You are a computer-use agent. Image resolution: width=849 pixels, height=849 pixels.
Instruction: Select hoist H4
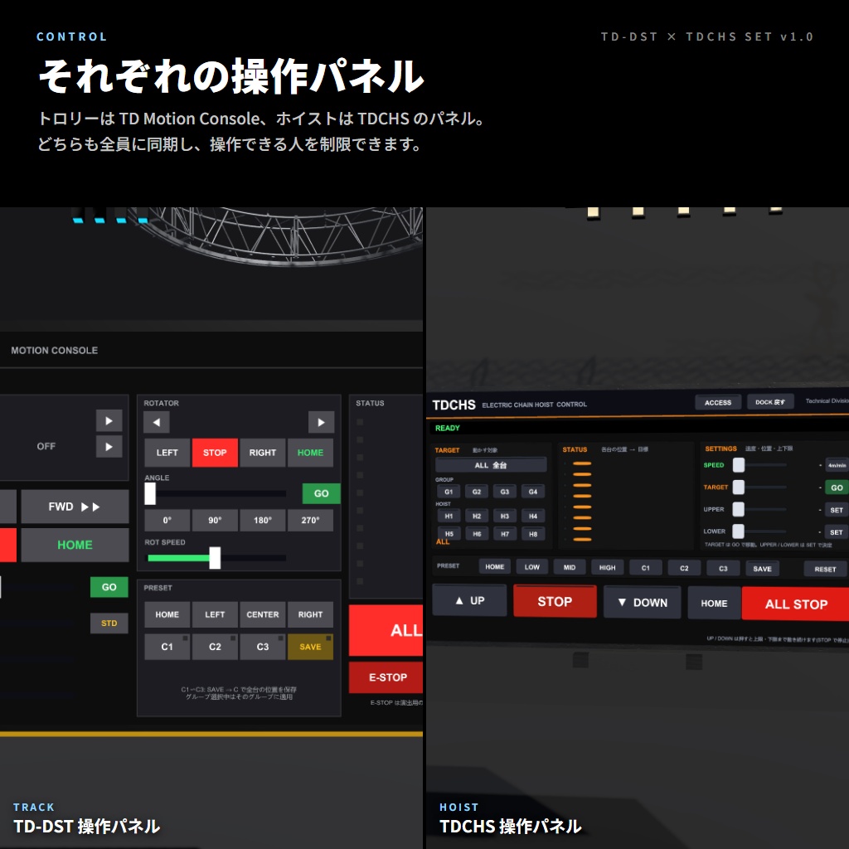click(533, 516)
